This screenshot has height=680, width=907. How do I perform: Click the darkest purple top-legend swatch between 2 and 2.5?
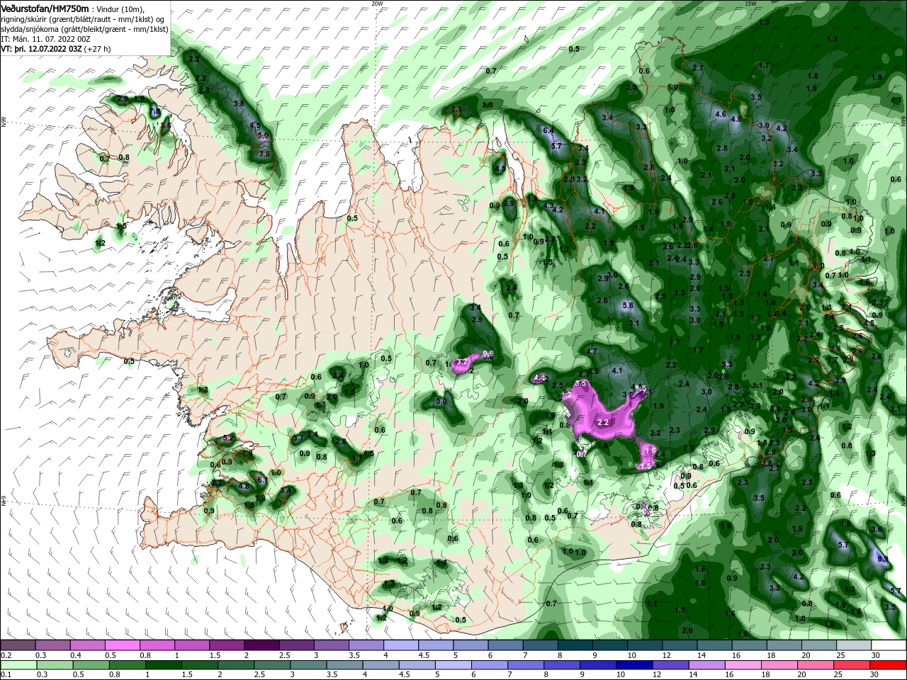pos(261,645)
